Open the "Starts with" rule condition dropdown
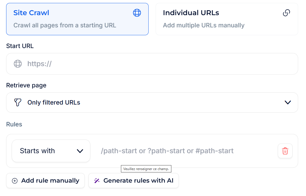The image size is (306, 196). pos(51,151)
